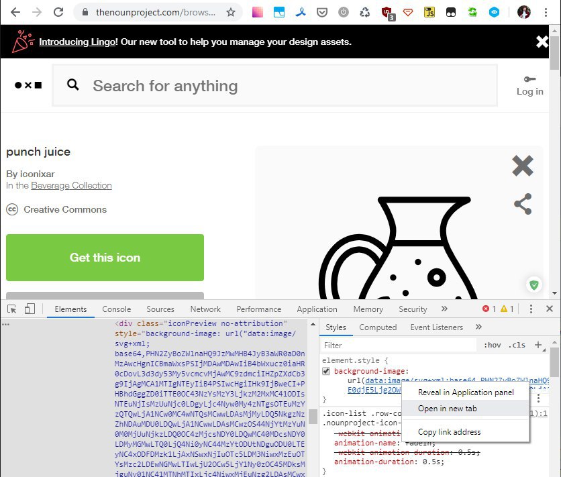Image resolution: width=561 pixels, height=477 pixels.
Task: Click the By iconixar author text
Action: pos(30,174)
